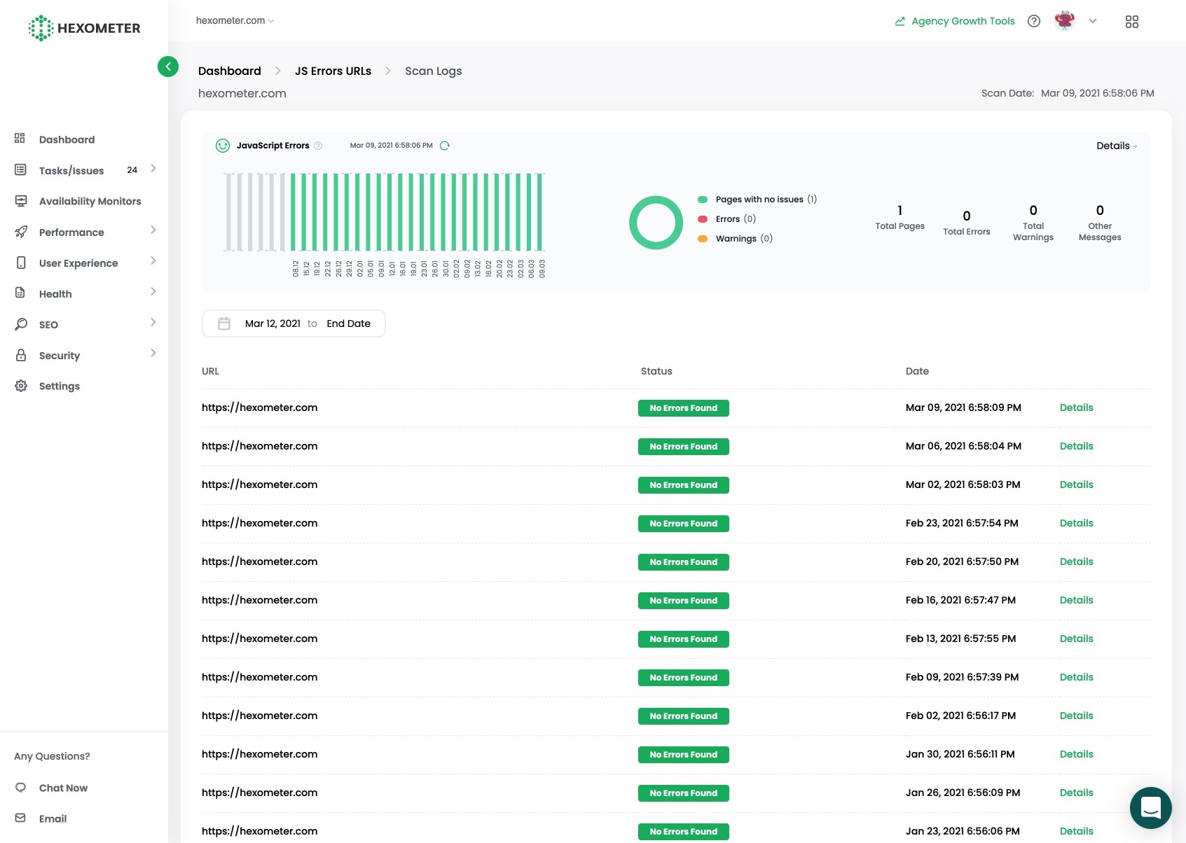Click the green Pages with no issues legend dot
Screen dimensions: 1186x843
703,200
